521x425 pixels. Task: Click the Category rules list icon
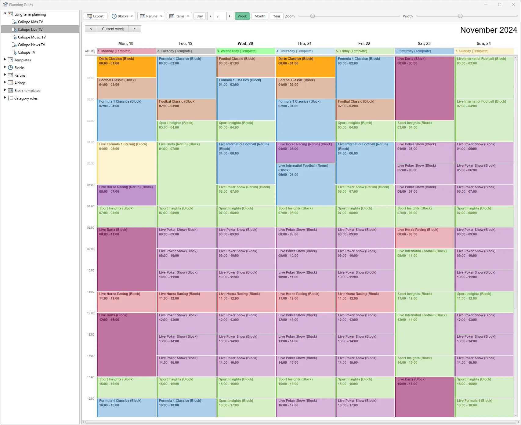coord(10,98)
